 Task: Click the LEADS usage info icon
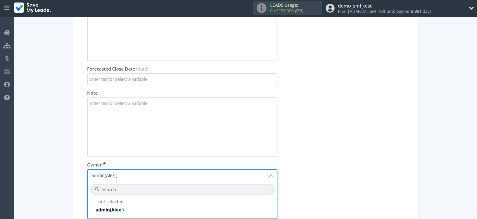click(261, 8)
